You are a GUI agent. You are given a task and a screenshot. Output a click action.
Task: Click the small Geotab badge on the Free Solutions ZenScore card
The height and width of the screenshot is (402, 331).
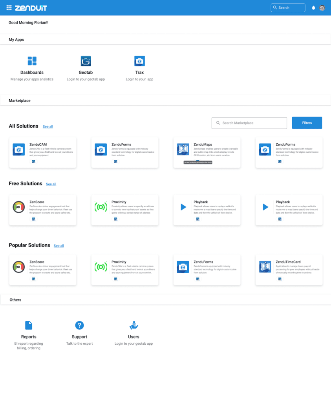tap(34, 219)
